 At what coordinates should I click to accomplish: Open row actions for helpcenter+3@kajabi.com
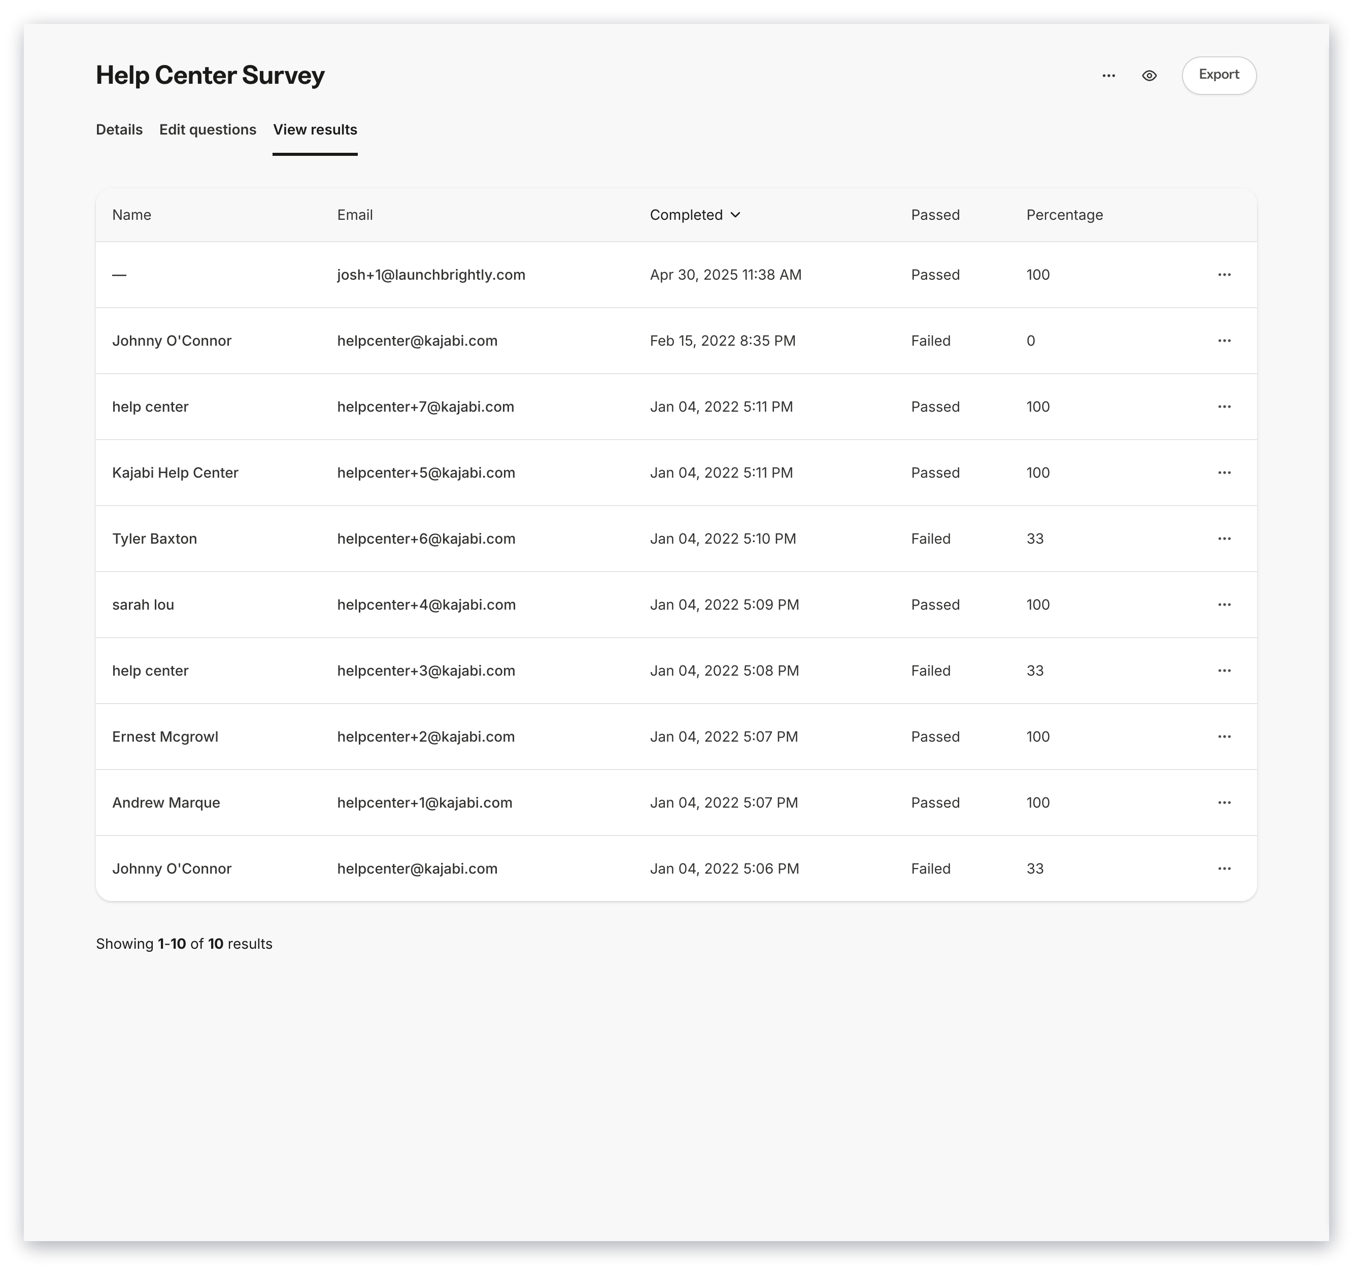1224,671
